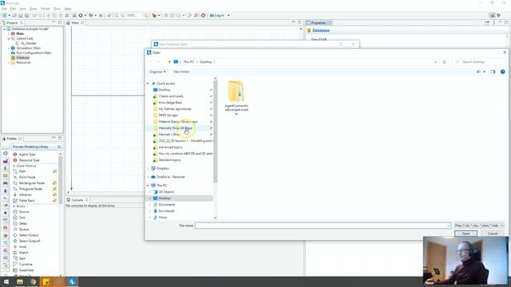
Task: Toggle the preview pane icon in Open dialog
Action: pos(493,72)
